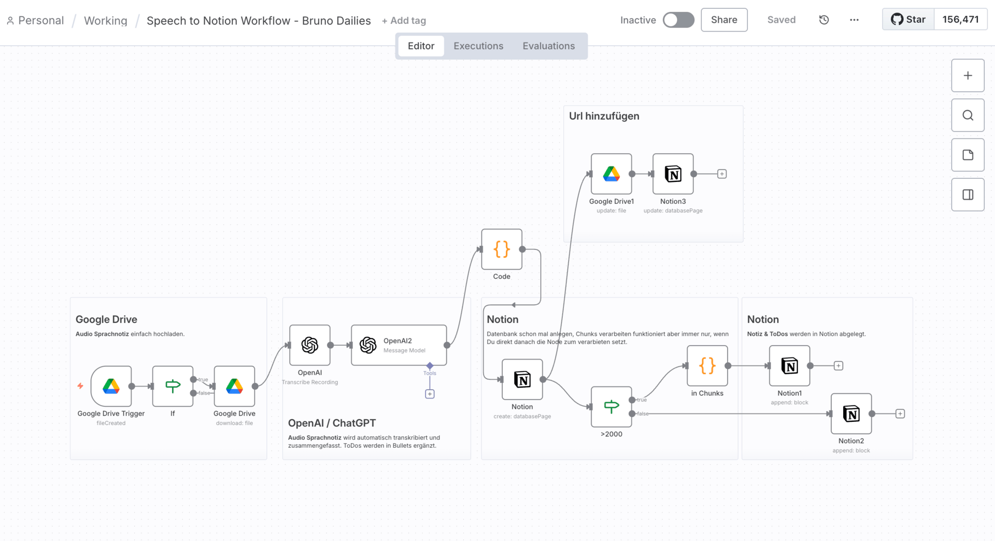Select the OpenAI Transcribe Recording node
The height and width of the screenshot is (541, 995).
click(310, 345)
